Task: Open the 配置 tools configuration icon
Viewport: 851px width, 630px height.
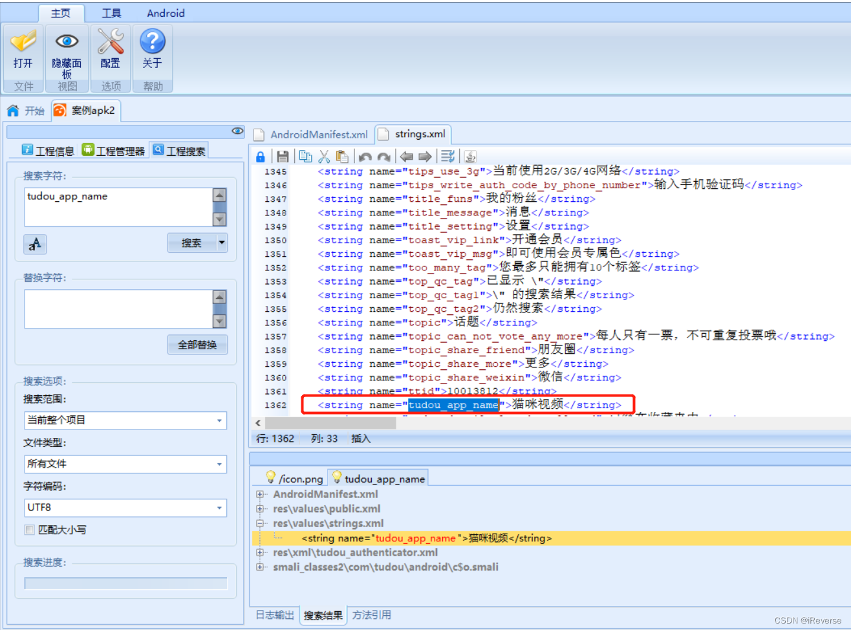Action: (x=111, y=41)
